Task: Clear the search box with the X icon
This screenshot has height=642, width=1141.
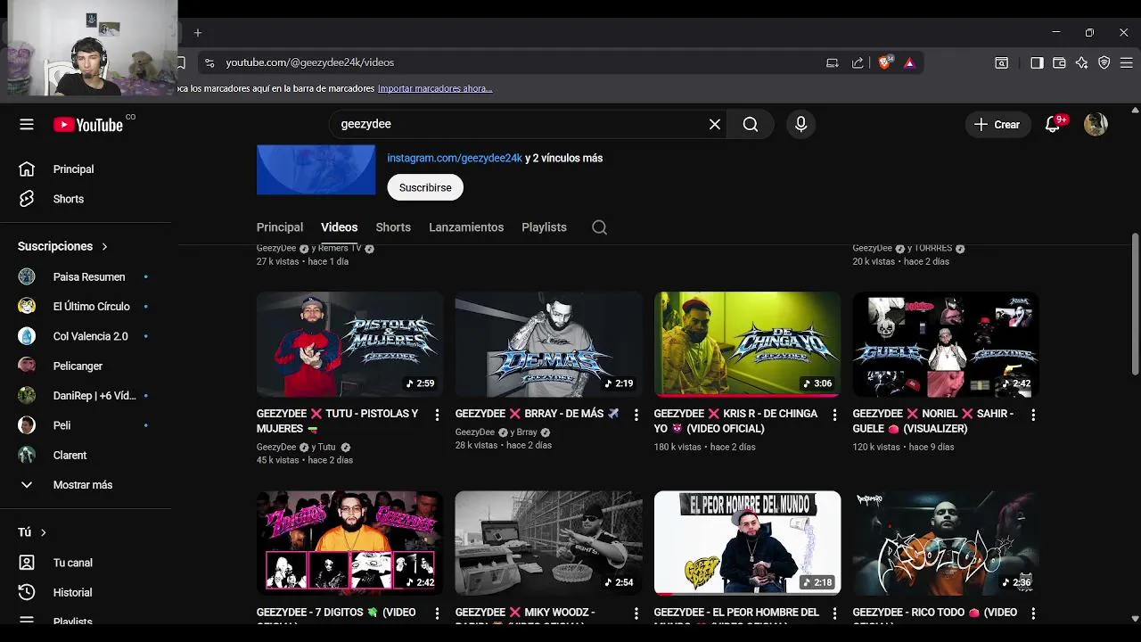Action: click(715, 125)
